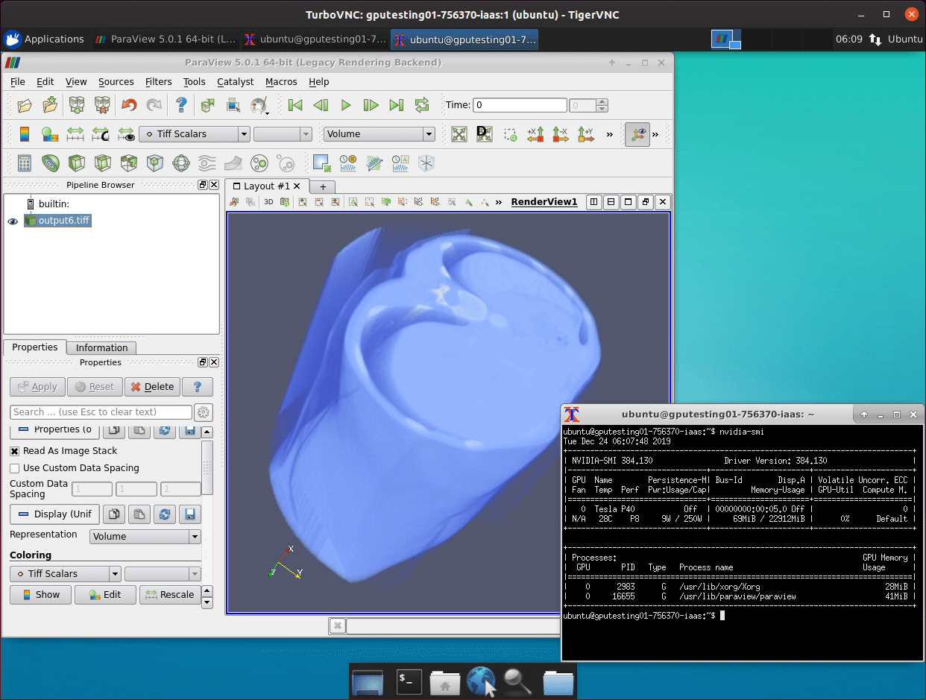
Task: Click the Undo arrow icon
Action: [129, 106]
